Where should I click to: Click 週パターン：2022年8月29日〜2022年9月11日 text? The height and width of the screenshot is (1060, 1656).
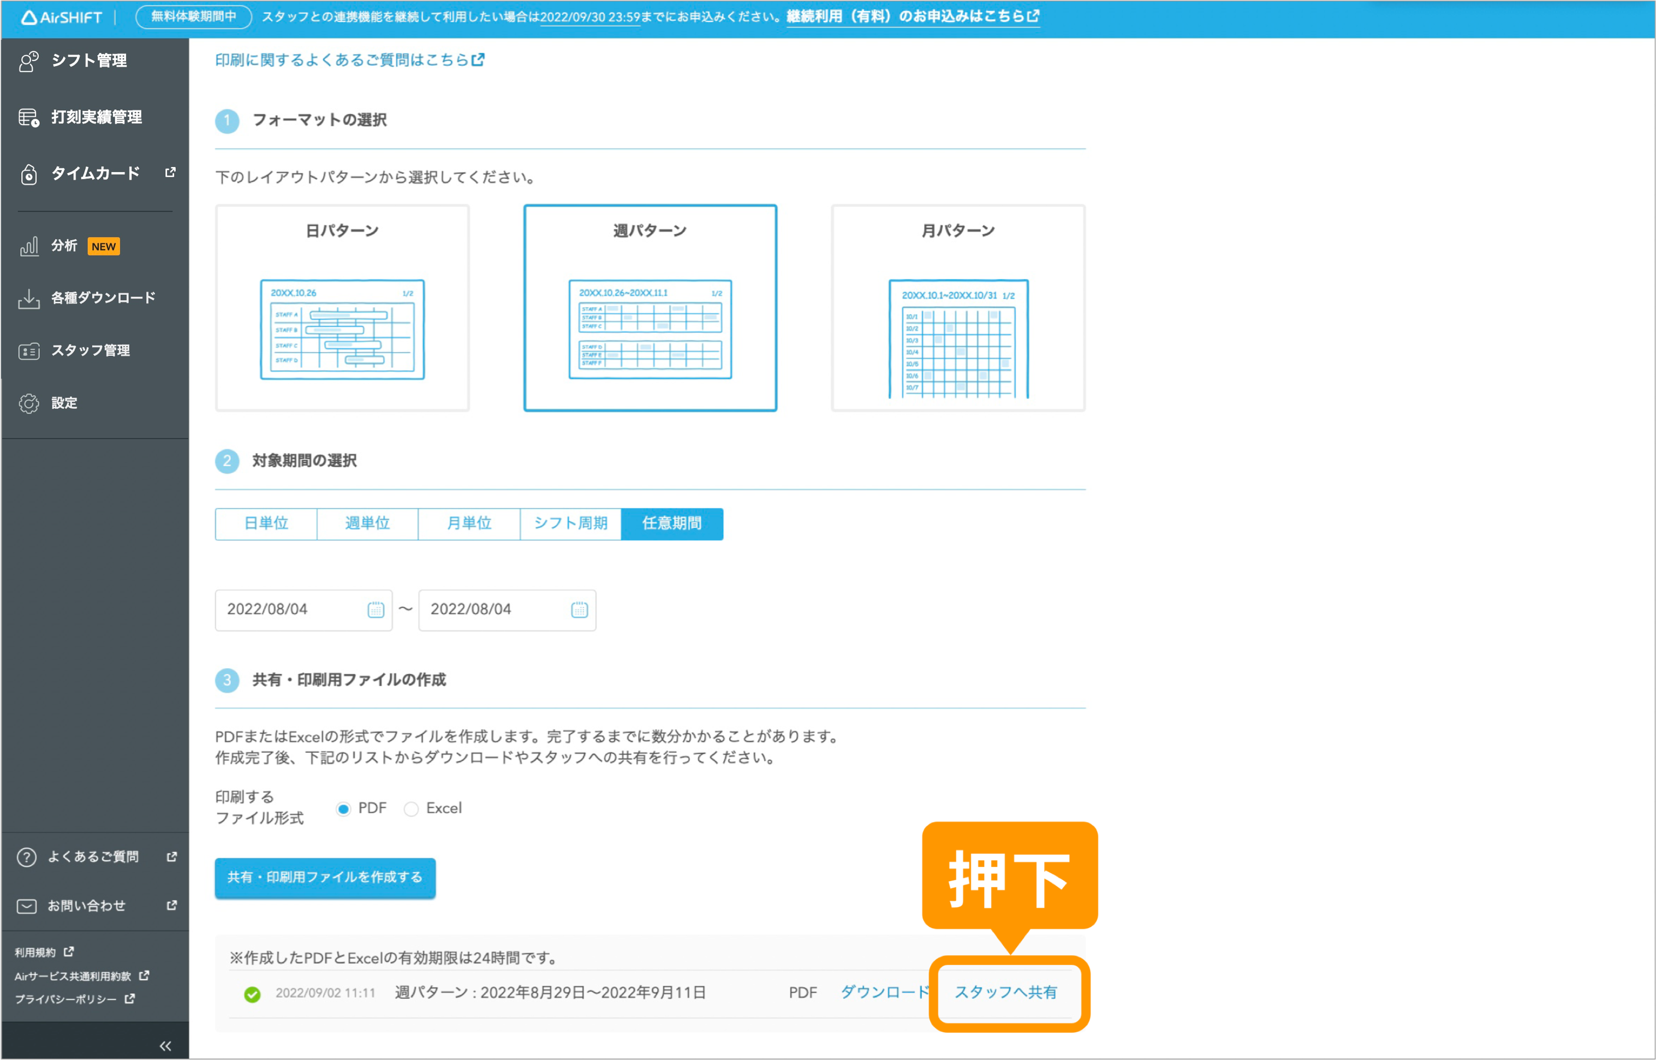click(550, 992)
